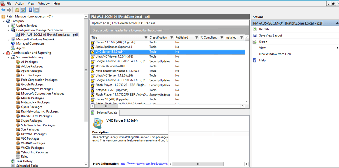Image resolution: width=339 pixels, height=168 pixels.
Task: Open the View menu in menu bar
Action: point(31,3)
